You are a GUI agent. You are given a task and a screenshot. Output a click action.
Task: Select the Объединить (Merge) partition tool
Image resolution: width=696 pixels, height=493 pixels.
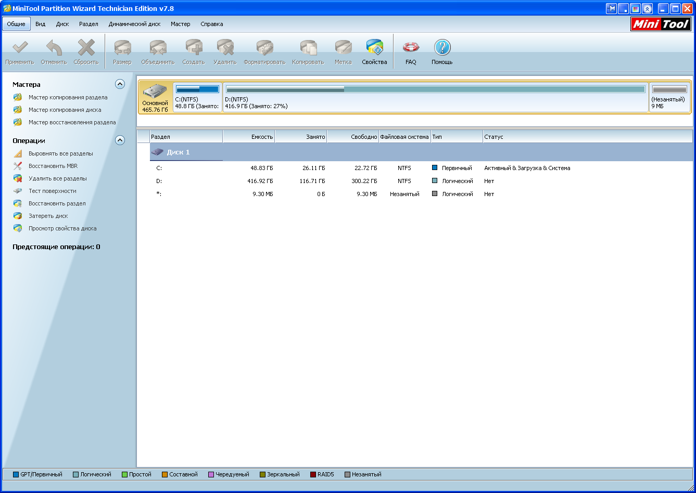tap(158, 53)
